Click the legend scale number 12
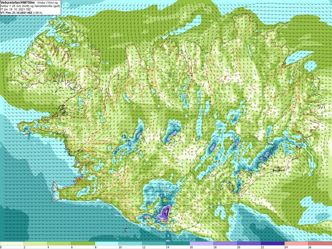Screen dimensions: 332x249 click(143, 247)
